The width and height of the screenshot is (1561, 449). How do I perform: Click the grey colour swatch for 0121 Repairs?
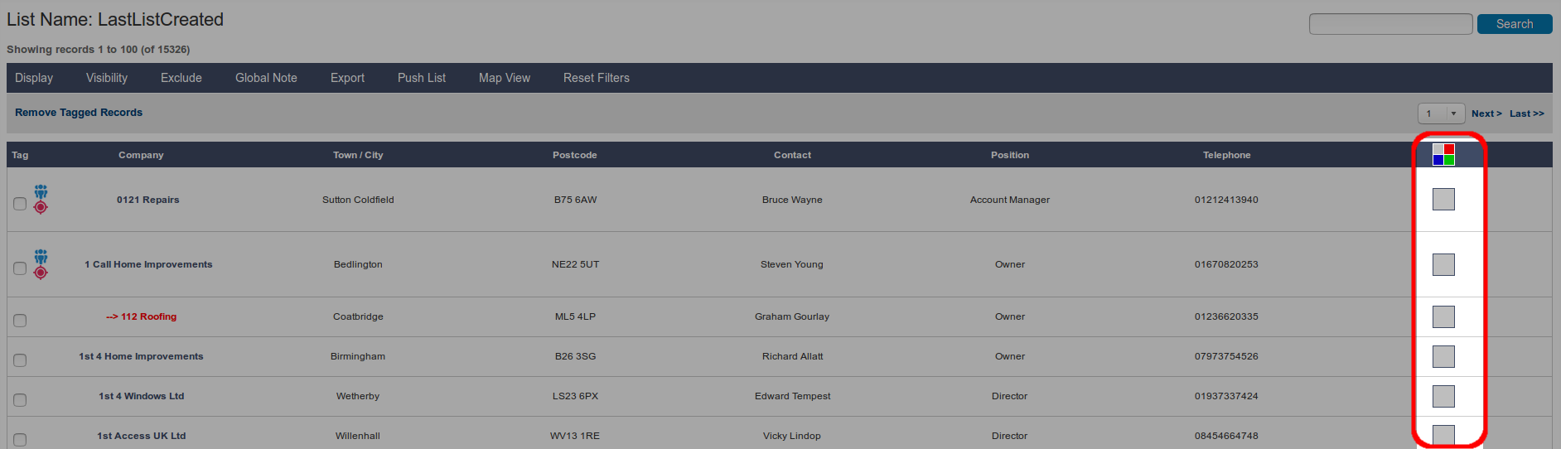(1443, 199)
